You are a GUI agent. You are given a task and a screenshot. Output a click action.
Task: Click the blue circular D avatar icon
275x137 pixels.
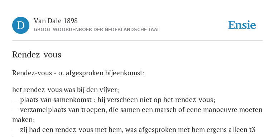point(21,25)
